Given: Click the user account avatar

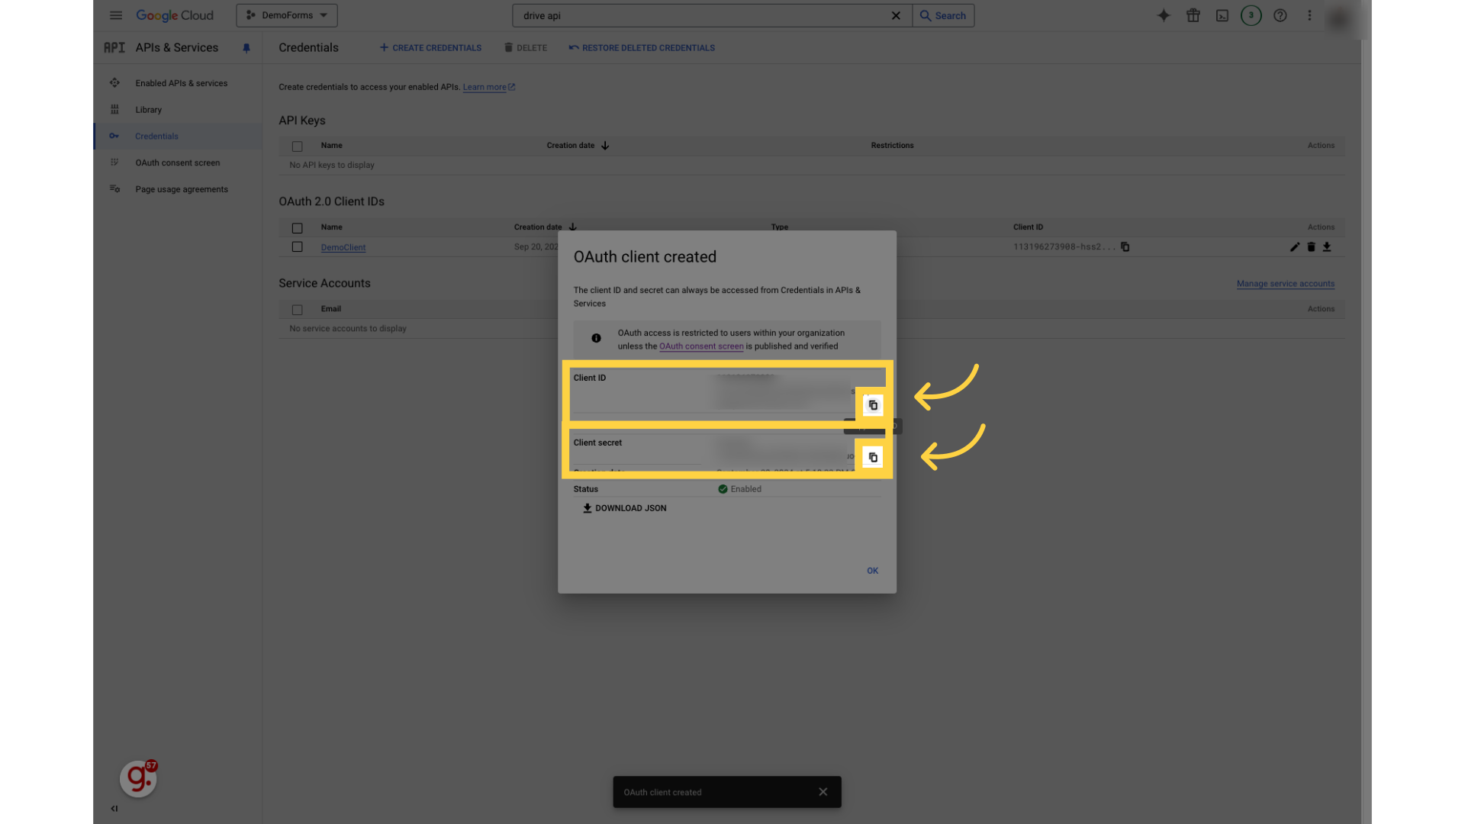Looking at the screenshot, I should (1338, 18).
